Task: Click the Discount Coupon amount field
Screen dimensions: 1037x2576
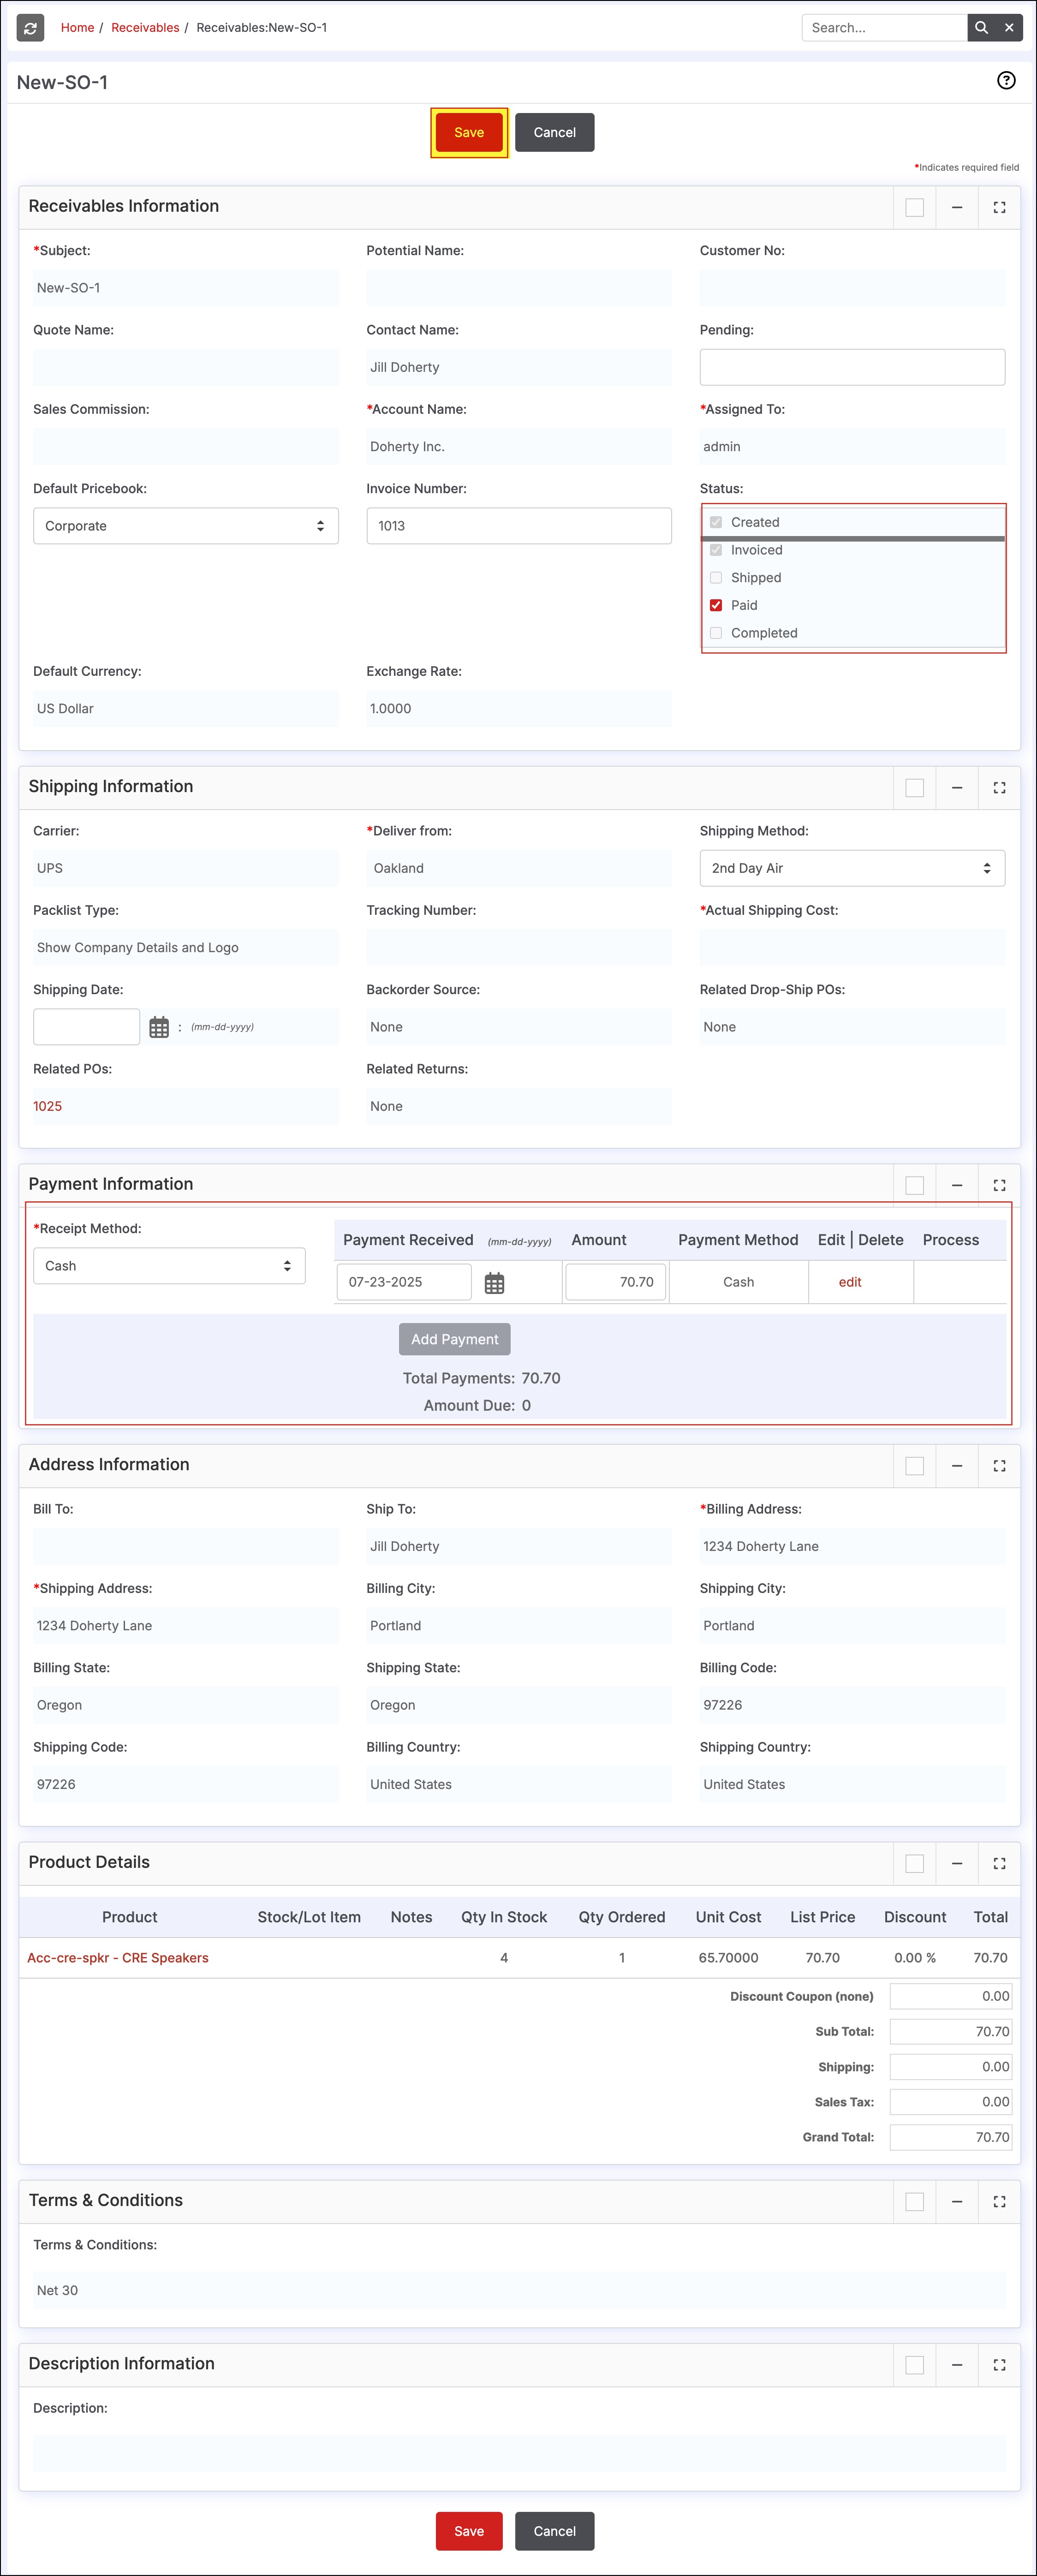Action: click(x=951, y=1996)
